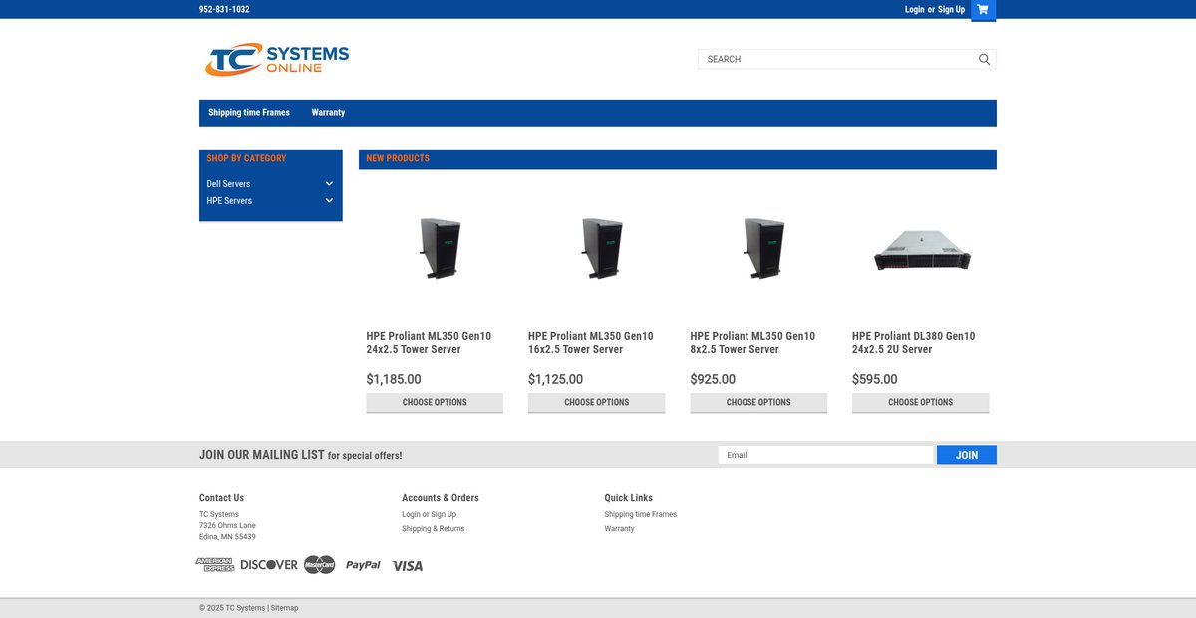The height and width of the screenshot is (618, 1196).
Task: Focus the mailing list Email field
Action: pyautogui.click(x=825, y=455)
